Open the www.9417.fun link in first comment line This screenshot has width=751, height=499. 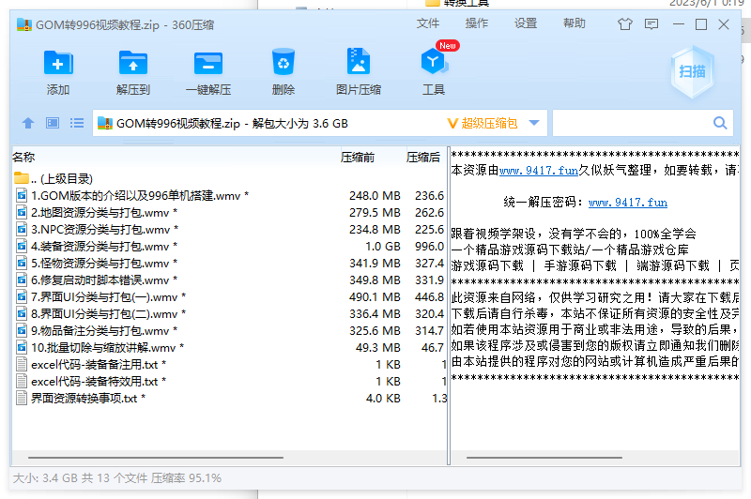pyautogui.click(x=538, y=171)
